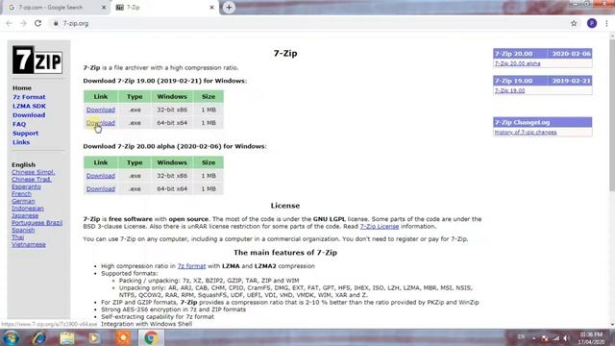Click the 7-Zip 19.00 2019-02-21 header
The image size is (615, 346).
(x=542, y=81)
